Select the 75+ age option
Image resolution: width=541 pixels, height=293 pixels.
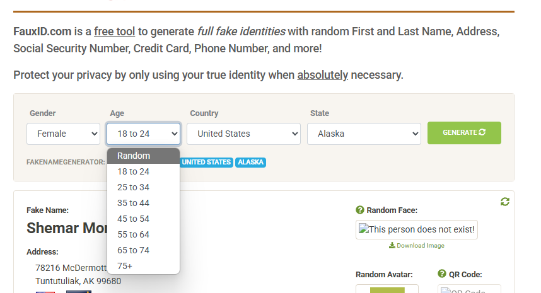point(144,266)
